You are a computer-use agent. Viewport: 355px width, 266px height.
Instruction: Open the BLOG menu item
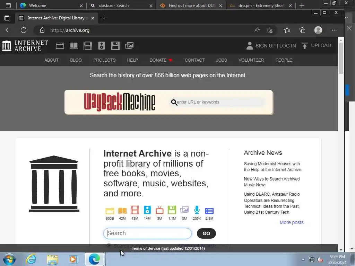point(76,60)
